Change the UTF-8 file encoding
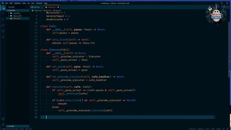231x130 pixels. (208, 129)
